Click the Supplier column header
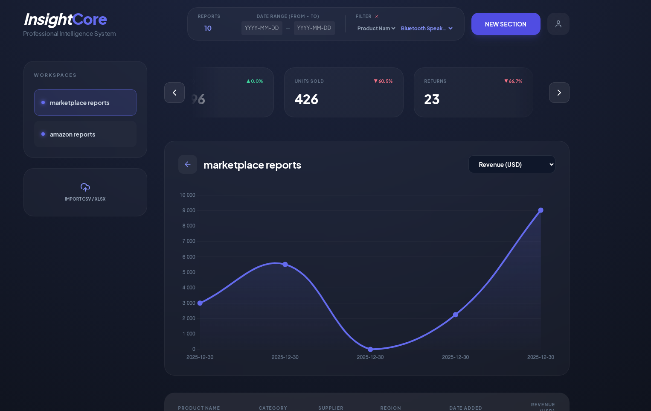651x411 pixels. tap(331, 408)
